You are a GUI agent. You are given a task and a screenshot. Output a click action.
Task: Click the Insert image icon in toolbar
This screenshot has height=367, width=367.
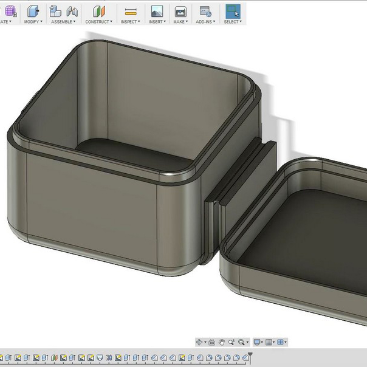pyautogui.click(x=157, y=11)
